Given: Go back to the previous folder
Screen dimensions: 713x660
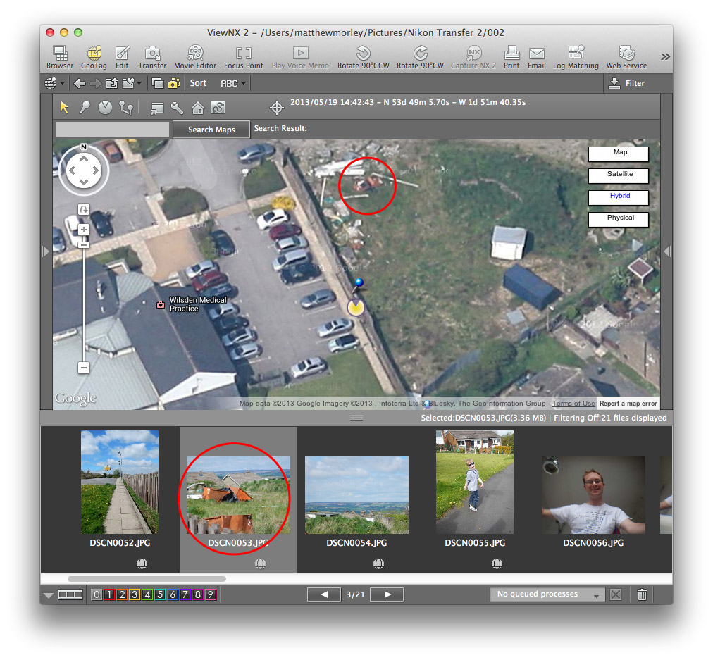Looking at the screenshot, I should tap(80, 83).
